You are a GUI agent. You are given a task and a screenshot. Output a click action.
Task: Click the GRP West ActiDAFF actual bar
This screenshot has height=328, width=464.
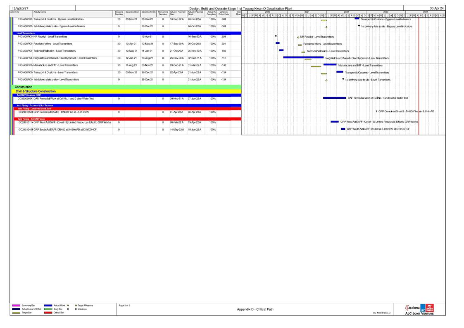point(335,122)
